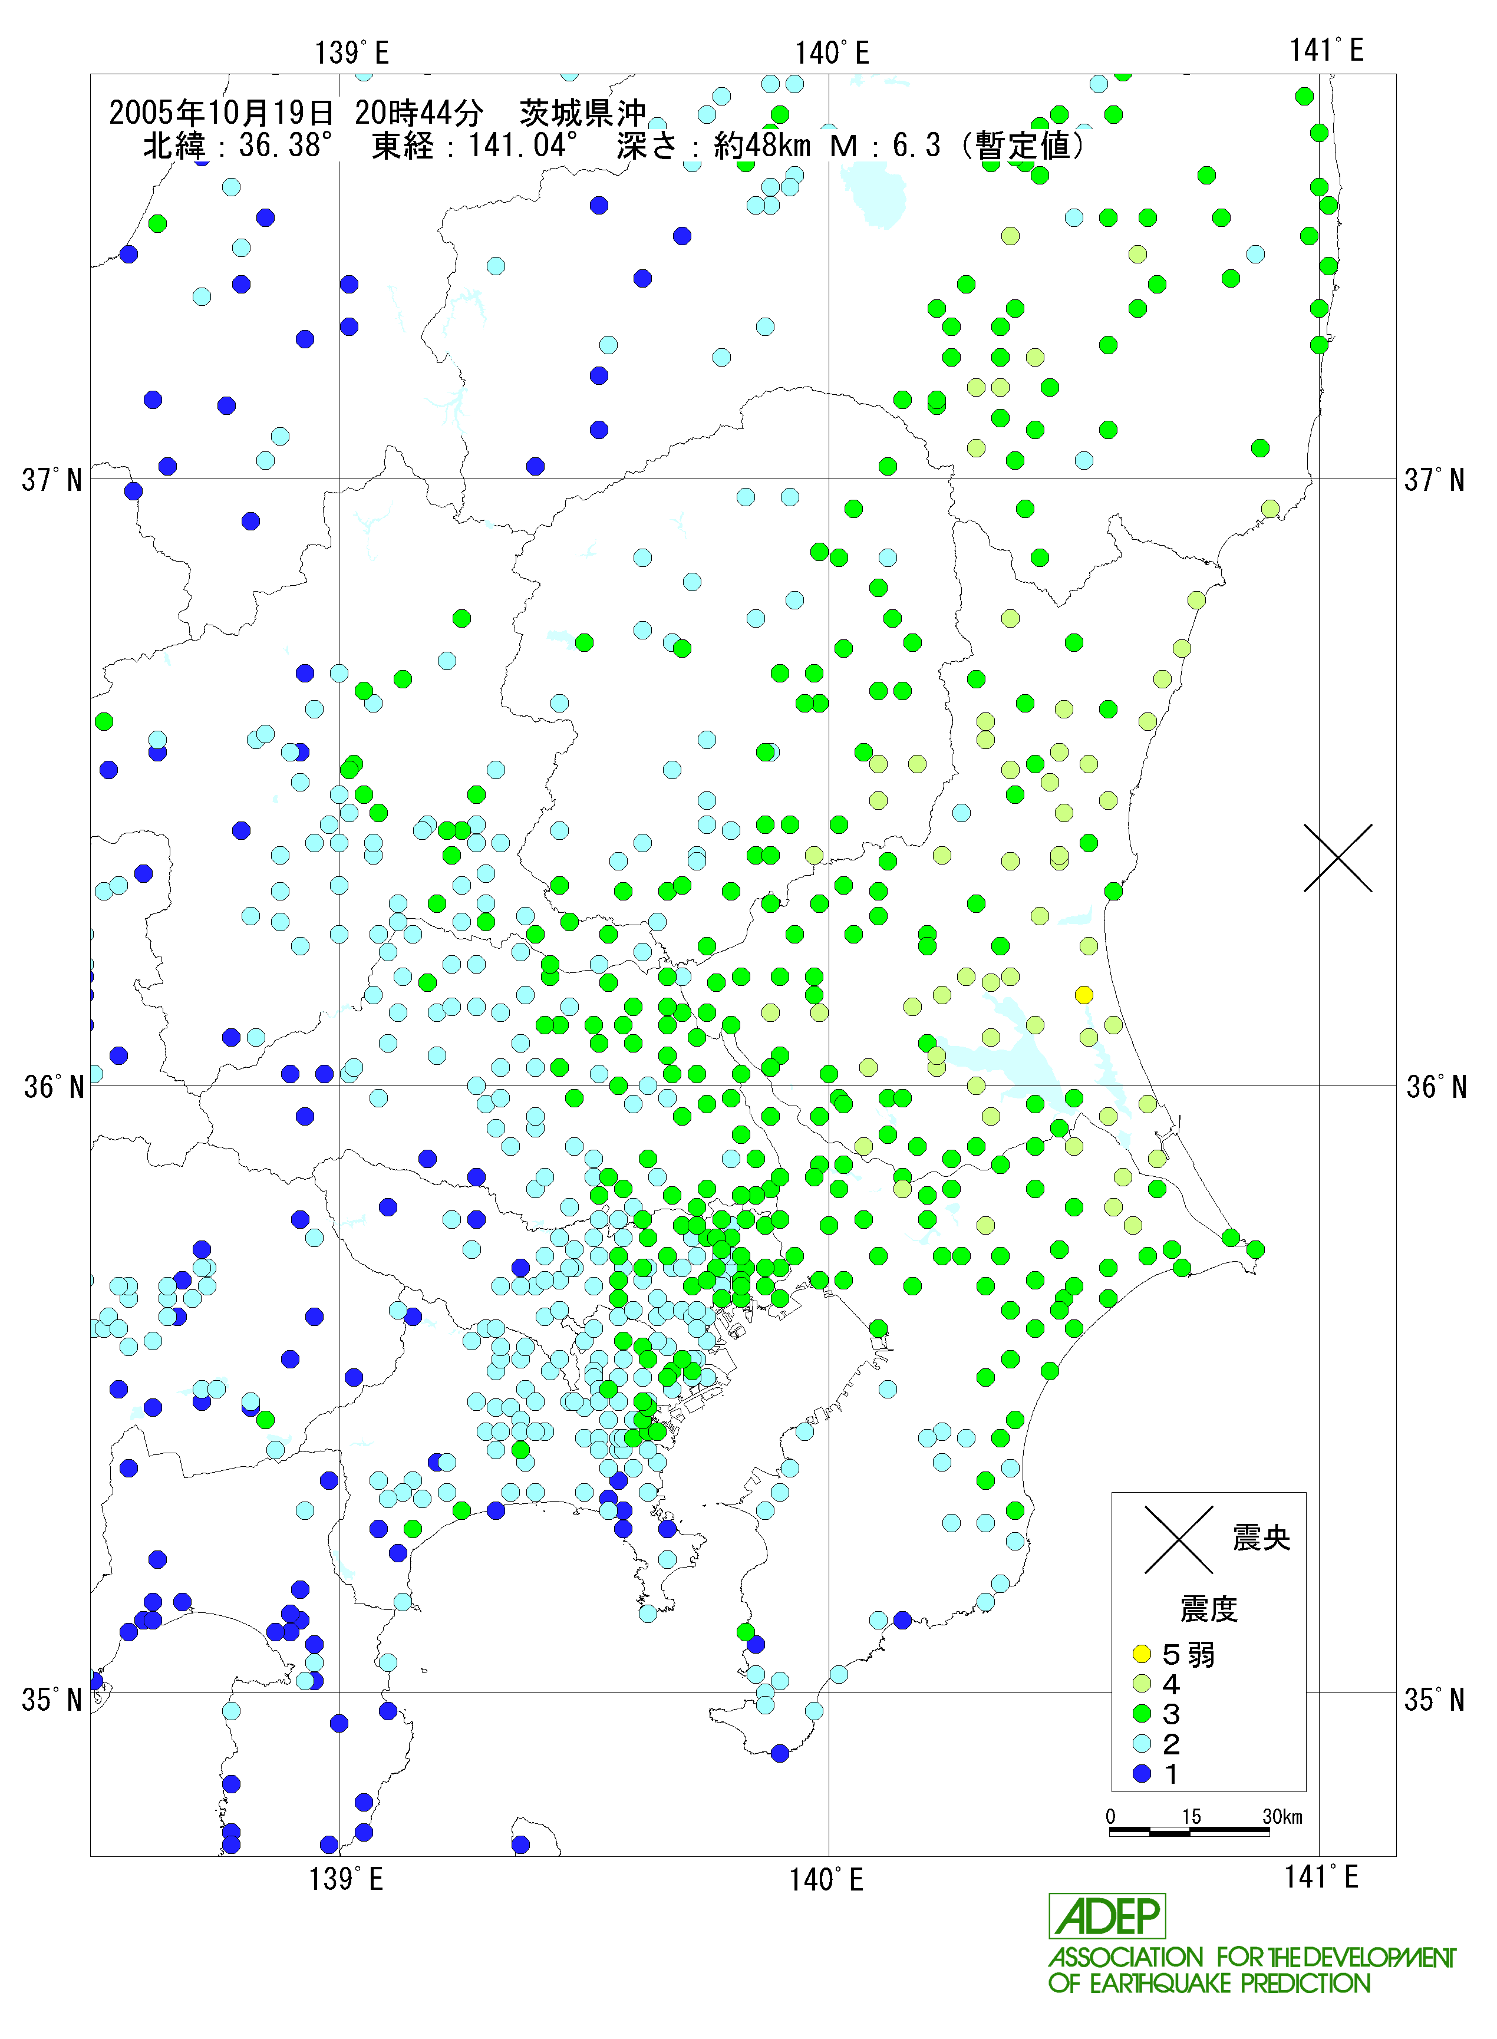Click the date title '2005年10月19日 20時44分'
The image size is (1497, 2039).
295,113
